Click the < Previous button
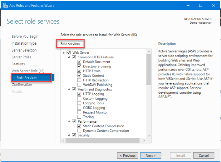 pyautogui.click(x=128, y=155)
